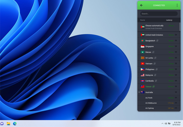Open the three-dot options menu
Image resolution: width=183 pixels, height=127 pixels.
pos(177,5)
